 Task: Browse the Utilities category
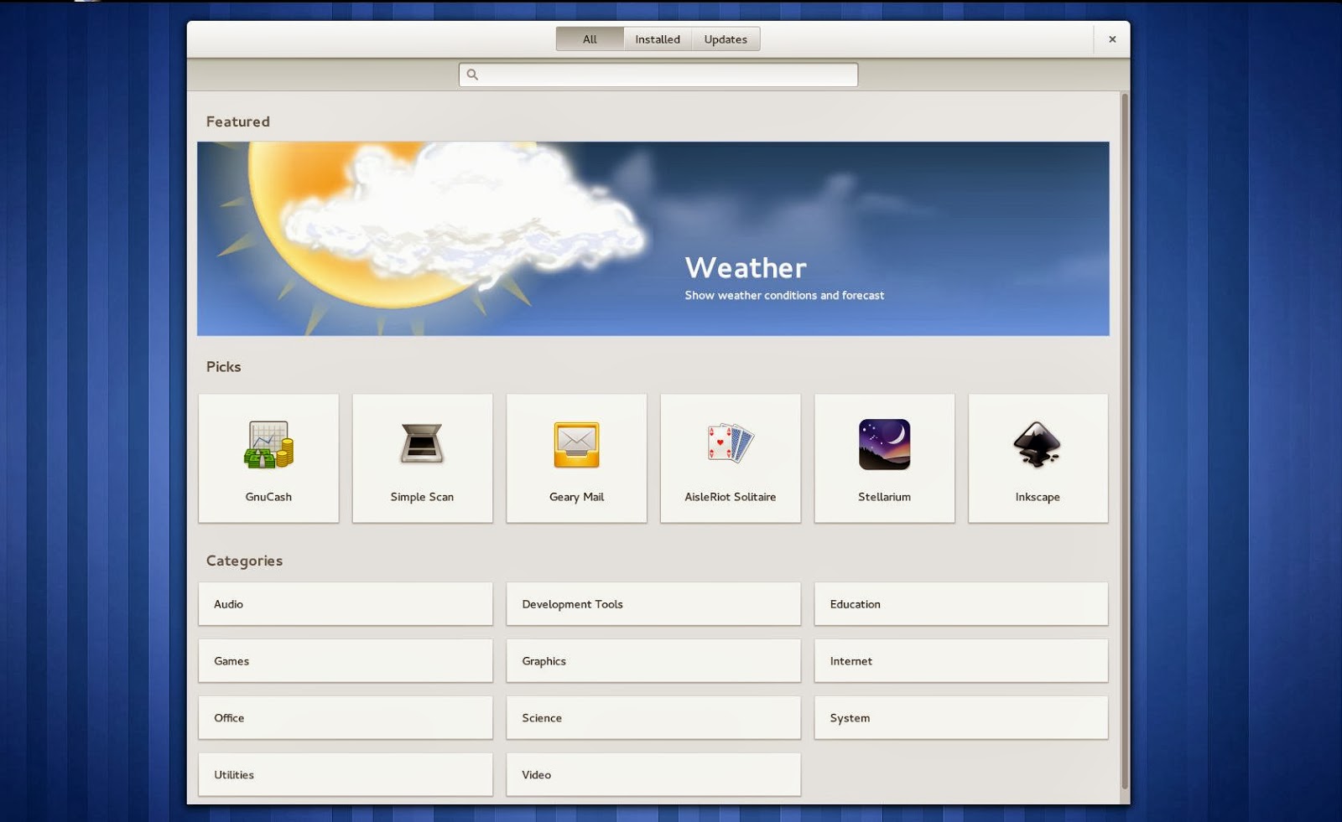point(346,775)
